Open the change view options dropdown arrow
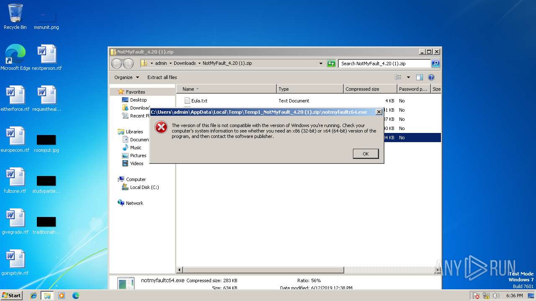 pos(408,77)
